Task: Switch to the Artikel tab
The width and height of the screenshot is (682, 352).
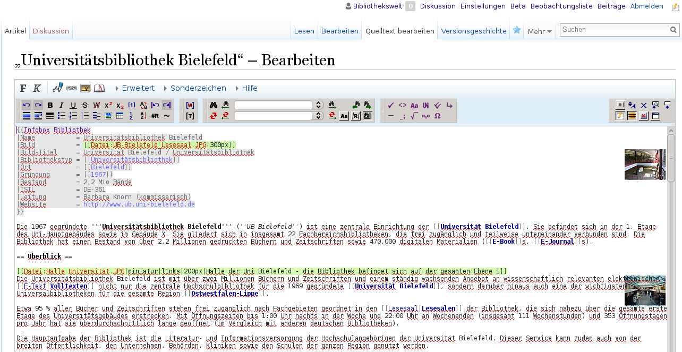Action: click(15, 31)
